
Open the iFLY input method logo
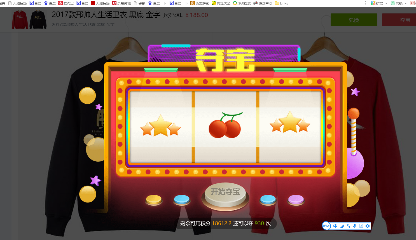tap(326, 226)
